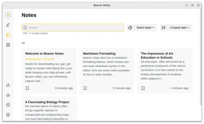Click the label tag icon
204x124 pixels.
(x=130, y=28)
